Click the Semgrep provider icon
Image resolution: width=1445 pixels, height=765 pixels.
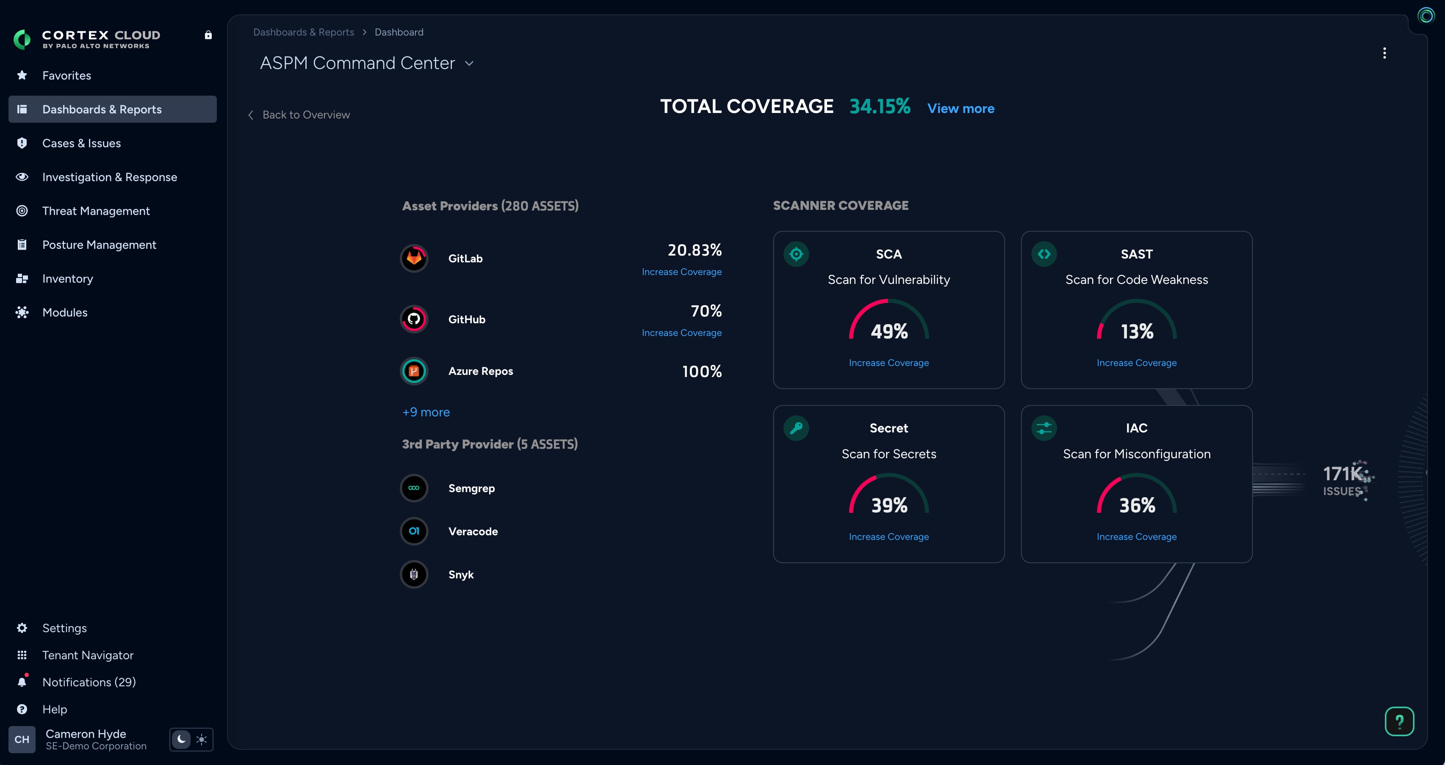tap(414, 488)
